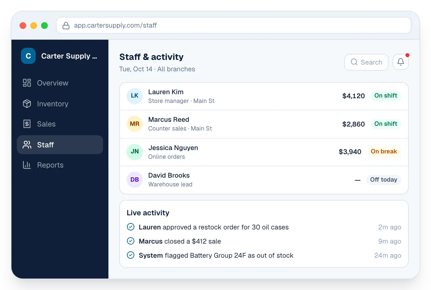Click David Brooks' DB avatar
The width and height of the screenshot is (431, 290).
135,180
